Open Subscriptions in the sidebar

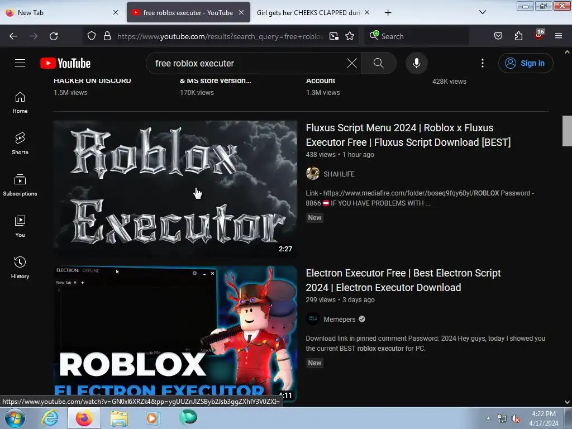click(x=20, y=185)
